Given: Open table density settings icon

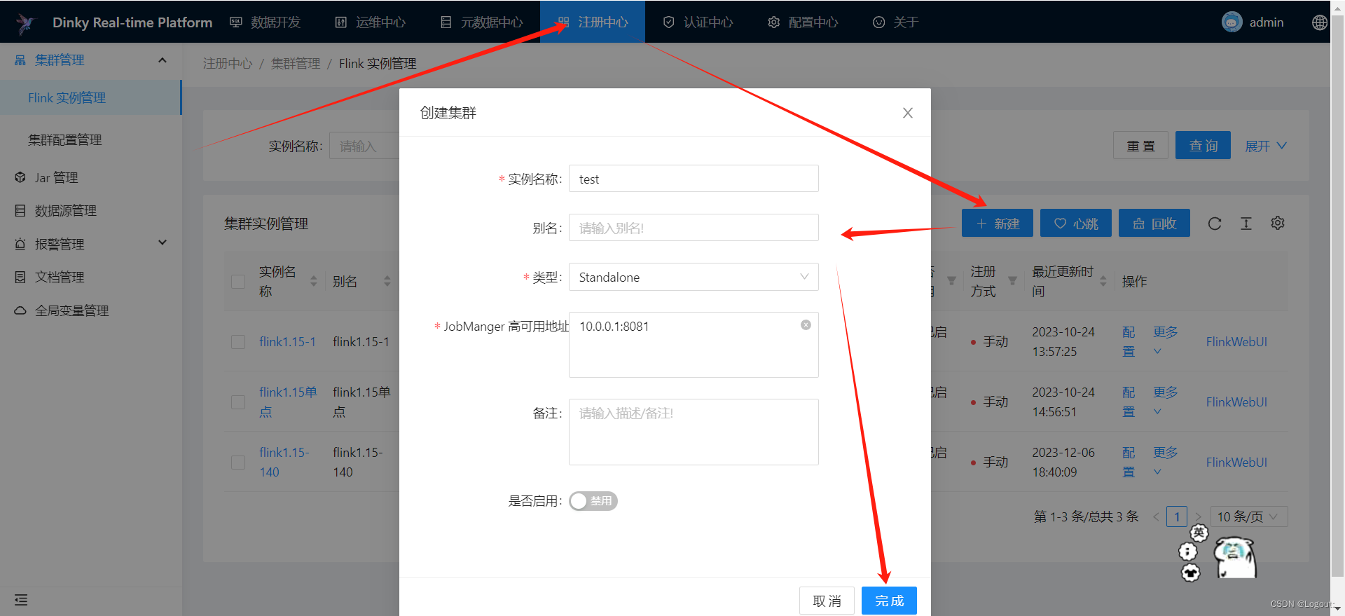Looking at the screenshot, I should click(1246, 224).
